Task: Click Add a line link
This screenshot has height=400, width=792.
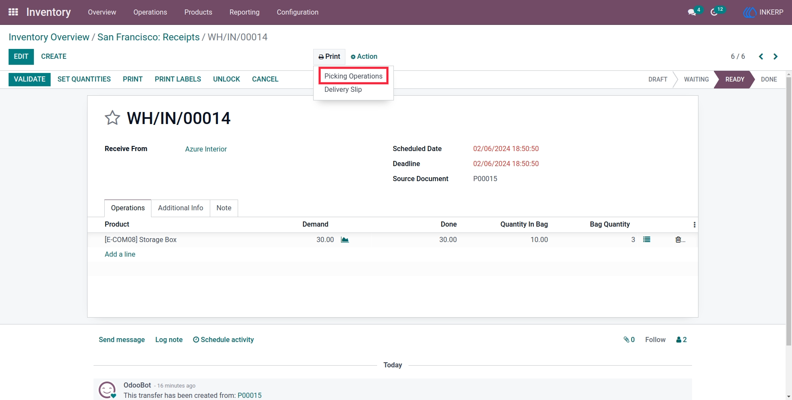Action: coord(120,254)
